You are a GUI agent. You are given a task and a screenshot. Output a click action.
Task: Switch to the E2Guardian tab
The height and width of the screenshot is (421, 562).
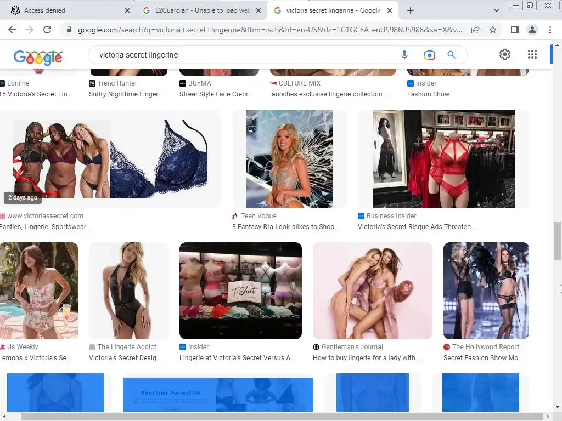pos(201,10)
